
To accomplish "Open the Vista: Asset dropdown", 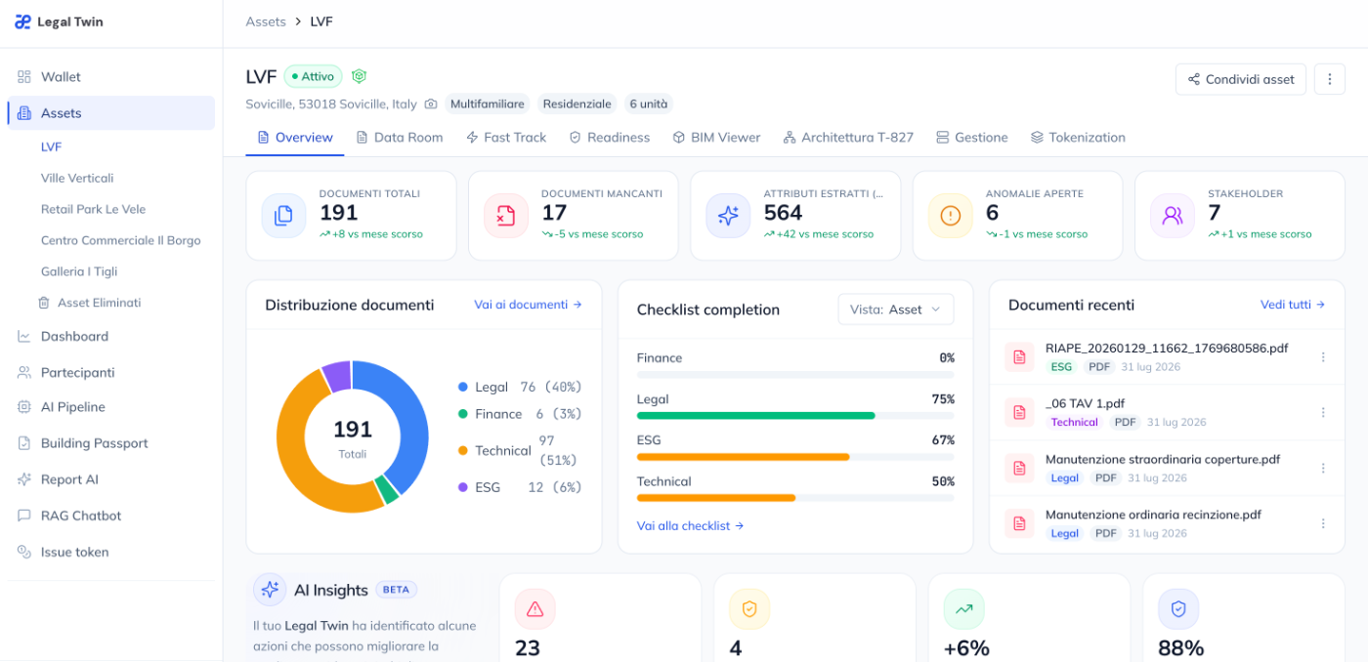I will [x=895, y=310].
